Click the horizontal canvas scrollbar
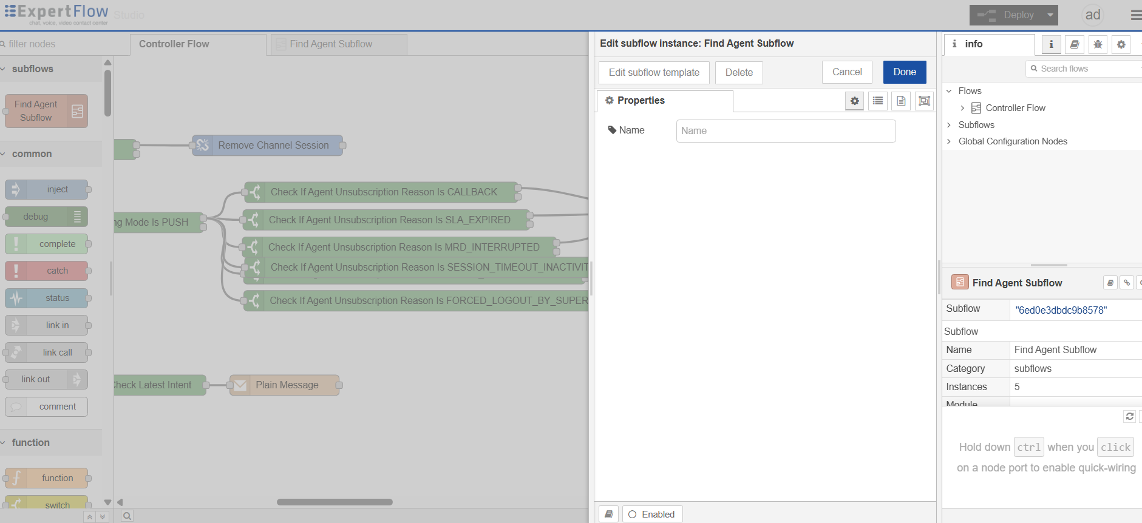 (335, 502)
